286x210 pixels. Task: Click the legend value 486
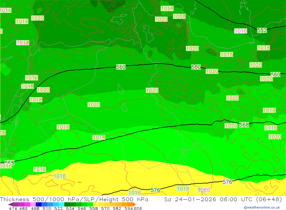tap(23, 208)
